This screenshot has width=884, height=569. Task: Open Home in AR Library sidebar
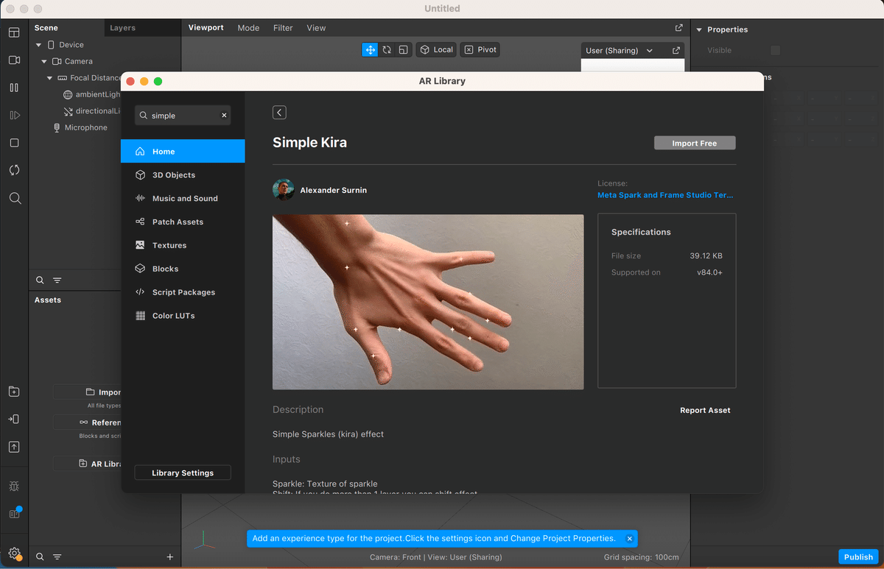[x=183, y=152]
